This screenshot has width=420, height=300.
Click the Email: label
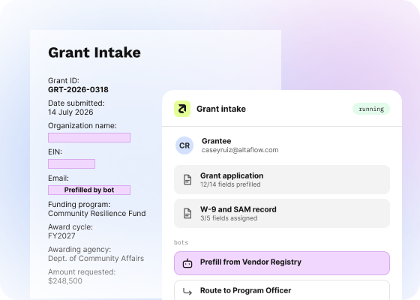[x=58, y=178]
